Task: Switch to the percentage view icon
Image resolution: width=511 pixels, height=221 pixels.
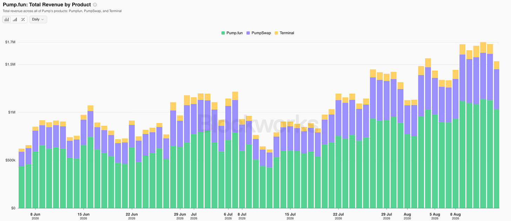Action: (x=23, y=20)
